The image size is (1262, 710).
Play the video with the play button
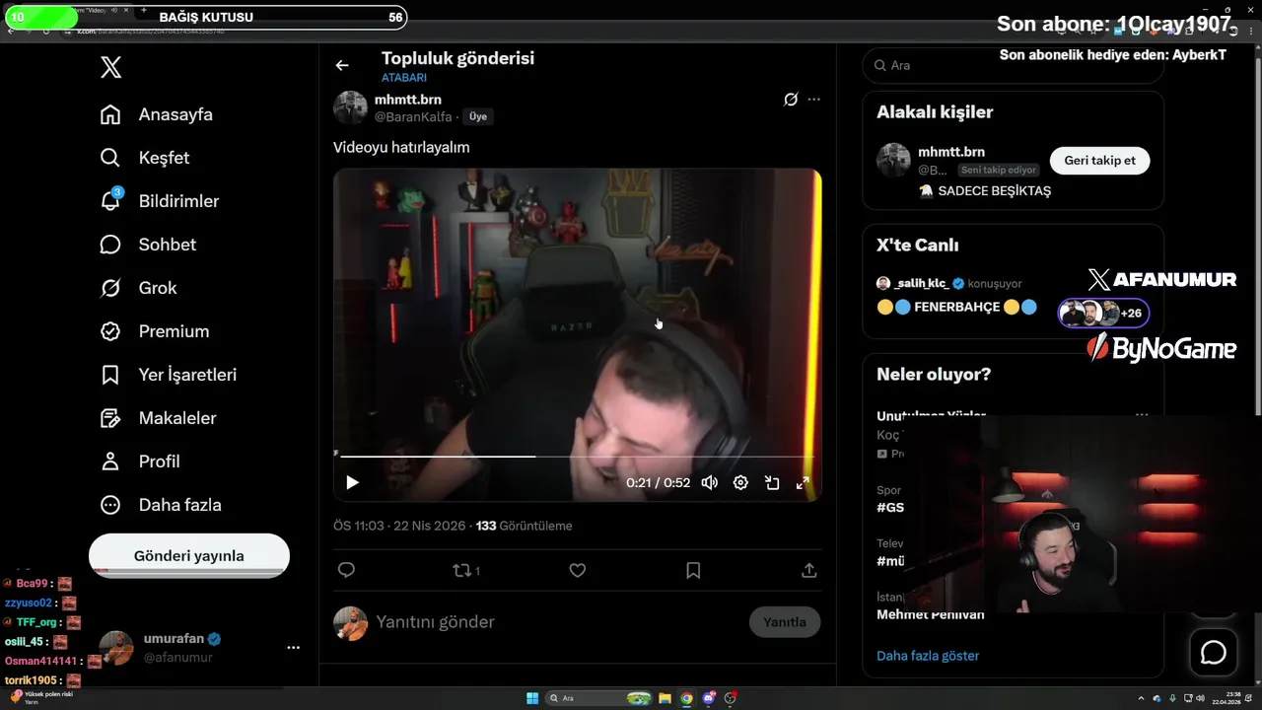click(x=352, y=482)
